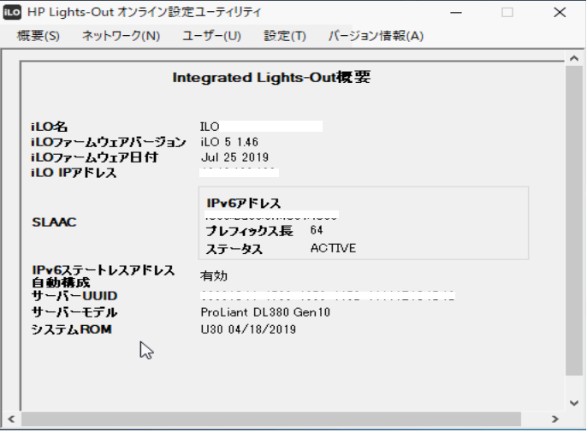This screenshot has height=432, width=587.
Task: Click the horizontal scrollbar thumb
Action: pos(271,419)
